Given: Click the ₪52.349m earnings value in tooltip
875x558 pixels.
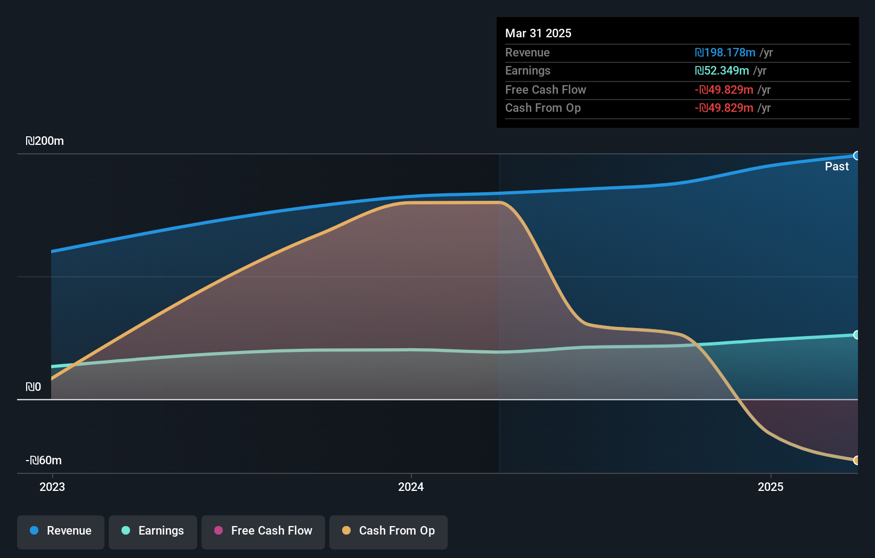Looking at the screenshot, I should point(722,71).
